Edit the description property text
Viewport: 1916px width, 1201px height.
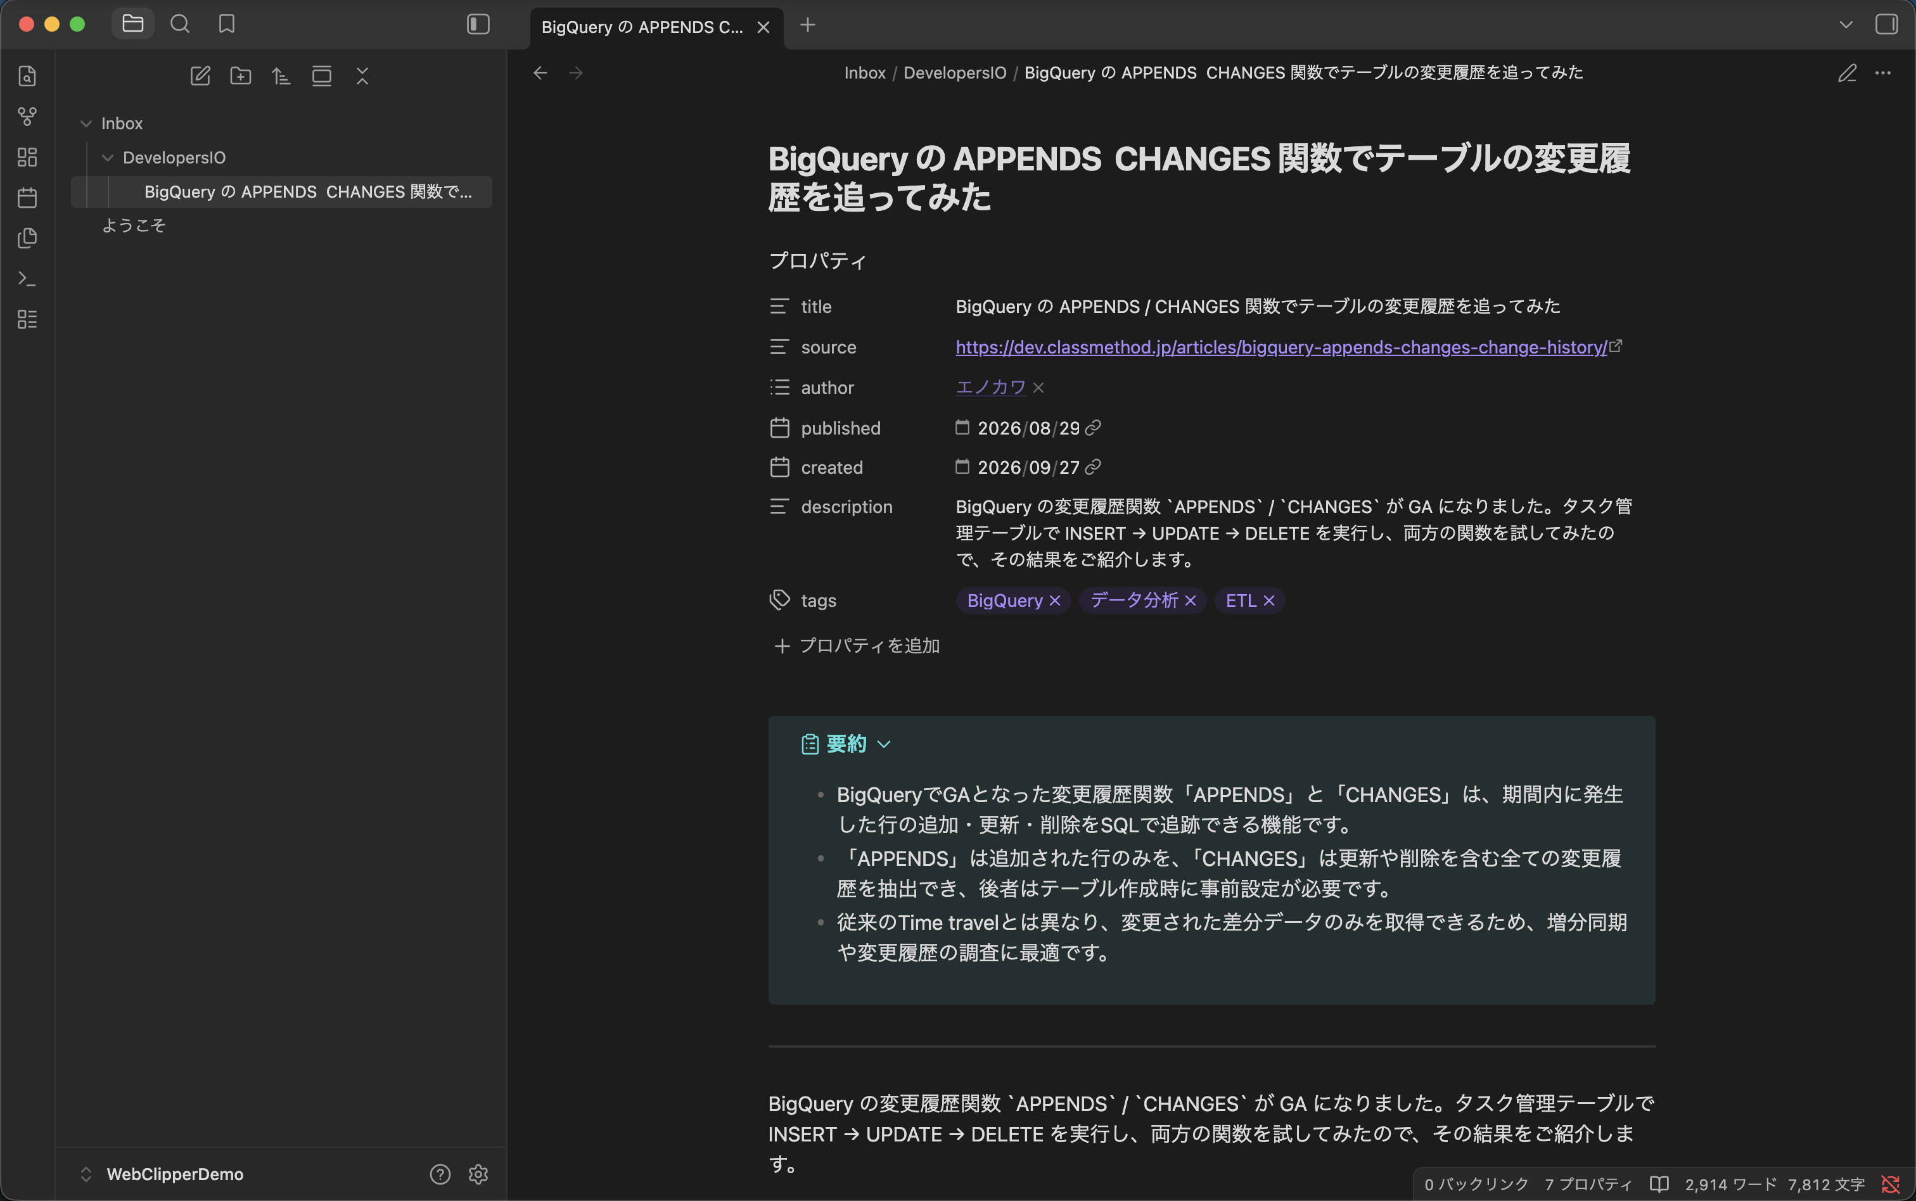[x=1294, y=533]
